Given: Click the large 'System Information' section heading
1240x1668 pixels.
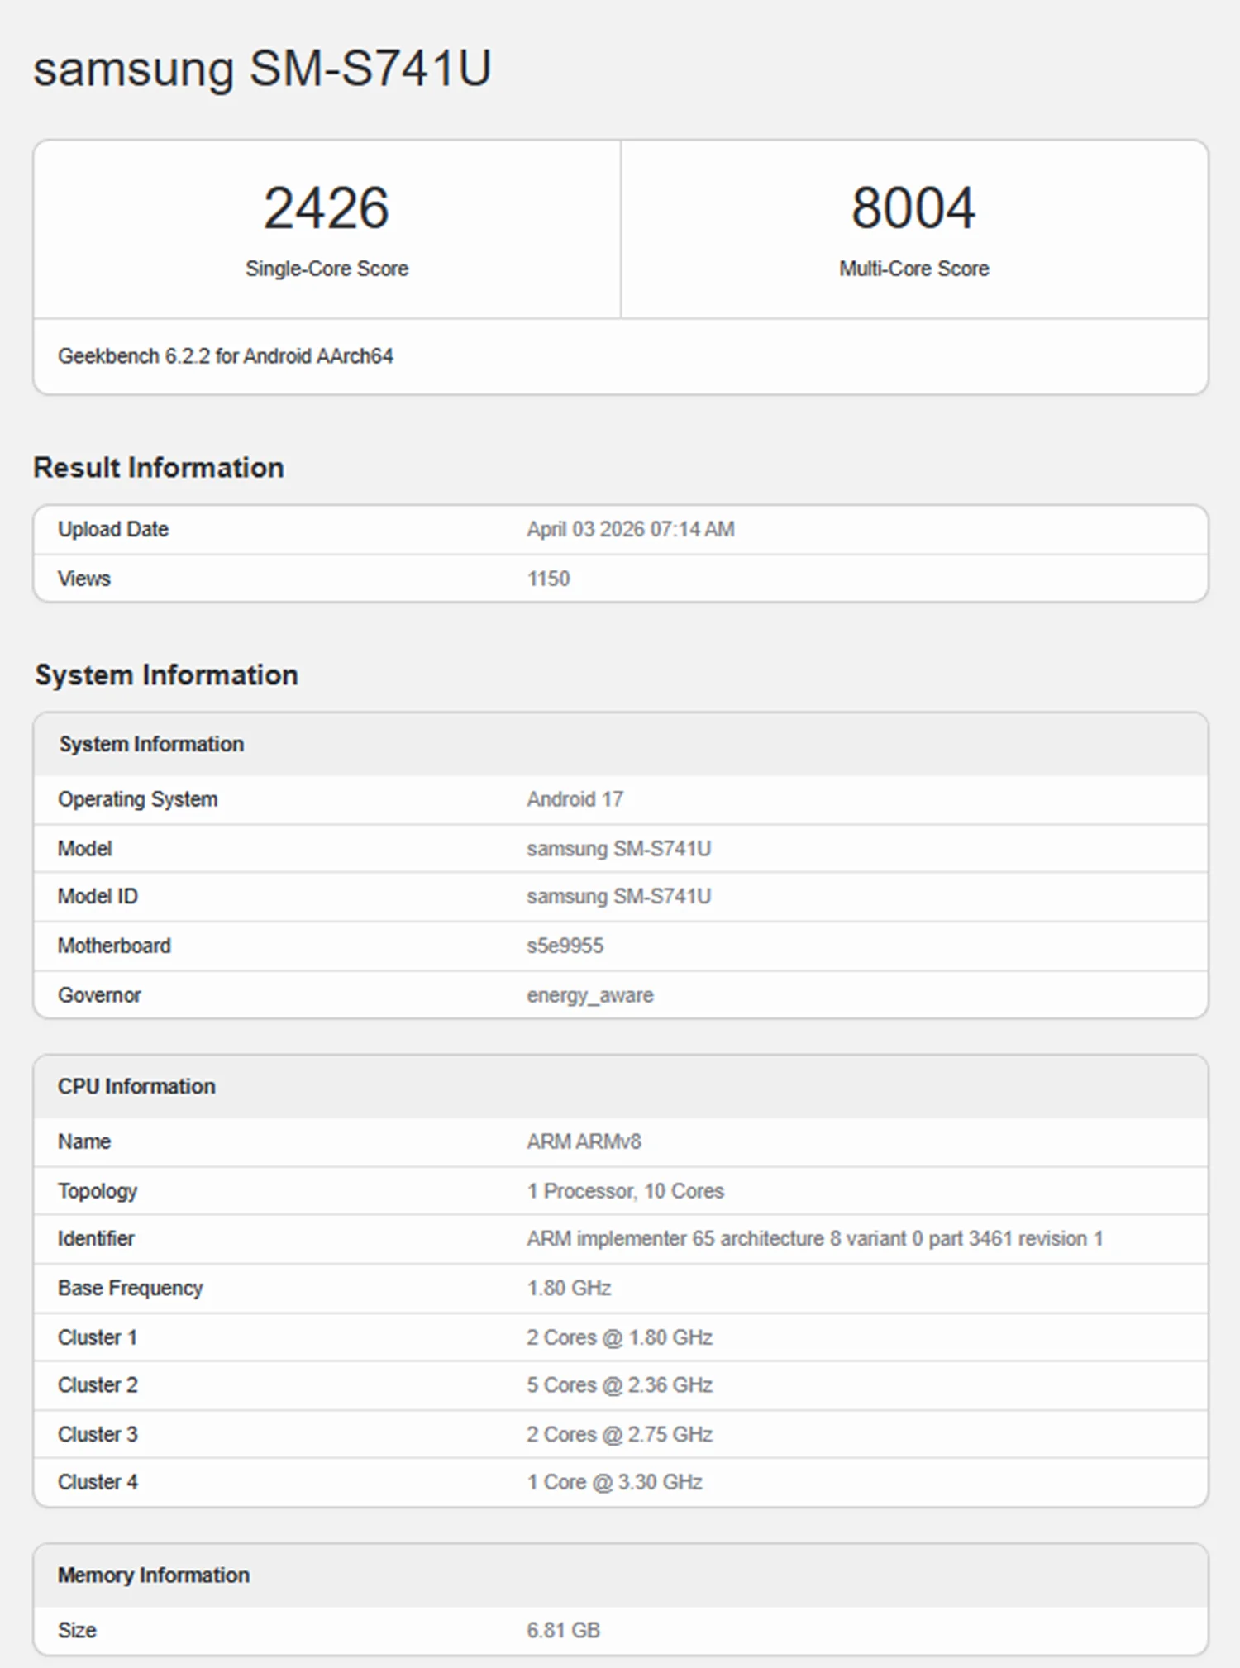Looking at the screenshot, I should (166, 675).
